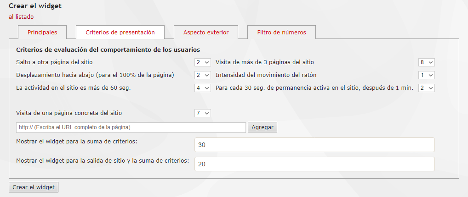
Task: Click the 'Mostrar el widget para la suma de criterios:' label
Action: click(x=77, y=142)
